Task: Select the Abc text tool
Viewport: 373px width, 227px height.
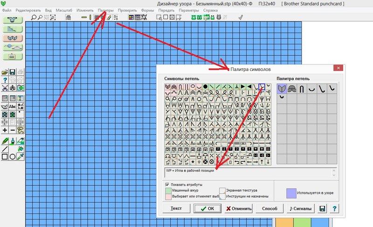Action: click(13, 106)
